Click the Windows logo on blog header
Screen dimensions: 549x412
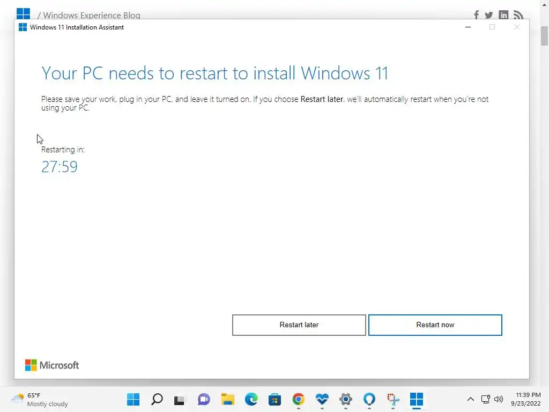[23, 13]
